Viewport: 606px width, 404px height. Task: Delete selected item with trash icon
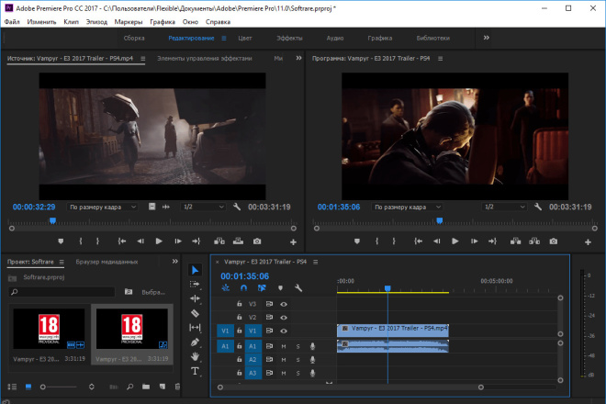point(177,387)
